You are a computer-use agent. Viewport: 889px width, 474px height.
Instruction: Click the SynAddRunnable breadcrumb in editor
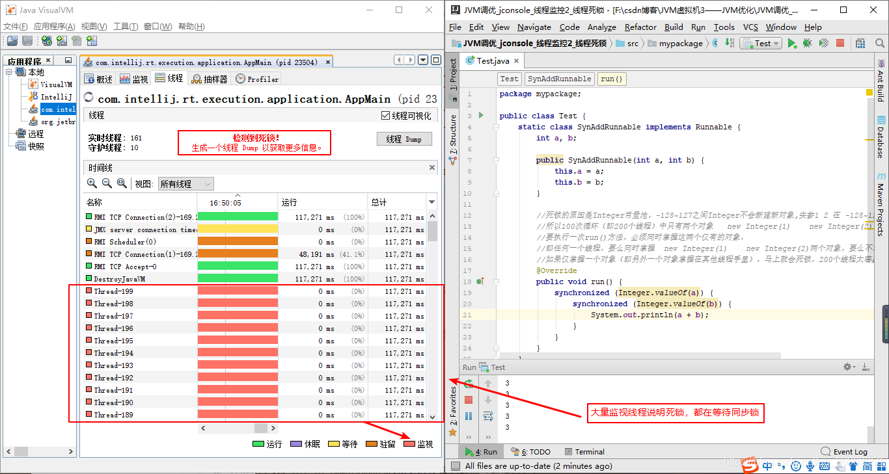[559, 79]
